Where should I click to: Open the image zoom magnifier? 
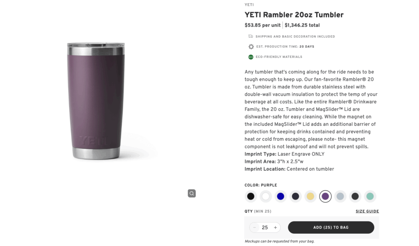tap(191, 193)
